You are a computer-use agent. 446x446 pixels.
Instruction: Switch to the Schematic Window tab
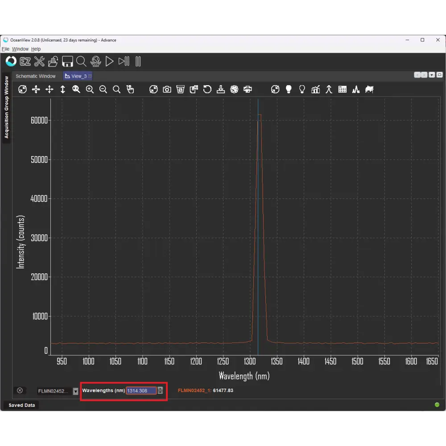(36, 76)
